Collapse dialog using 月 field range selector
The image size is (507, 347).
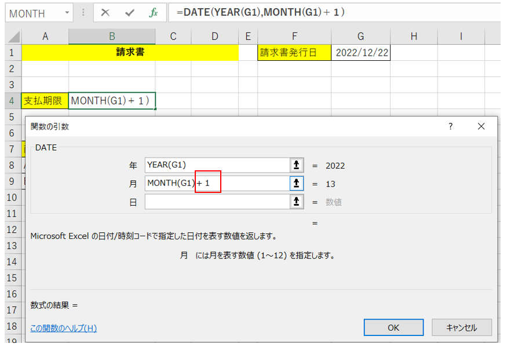point(297,184)
